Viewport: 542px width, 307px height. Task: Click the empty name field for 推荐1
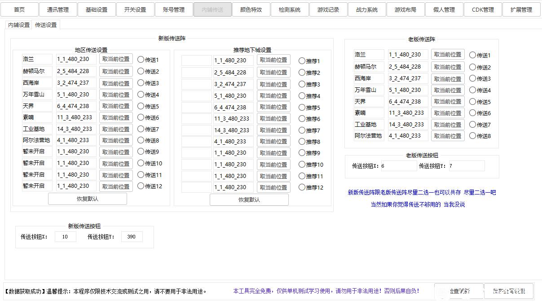click(x=196, y=61)
